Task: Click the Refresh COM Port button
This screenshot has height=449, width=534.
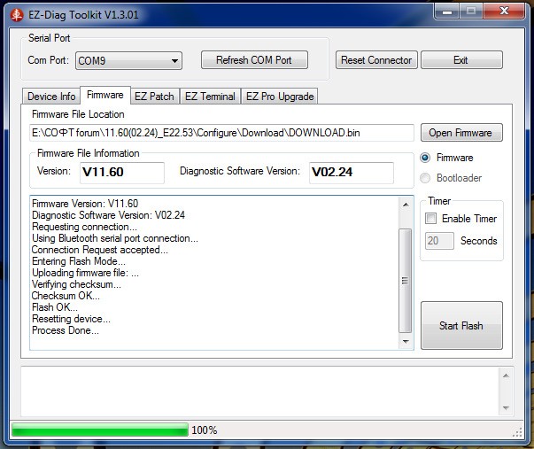Action: click(253, 60)
